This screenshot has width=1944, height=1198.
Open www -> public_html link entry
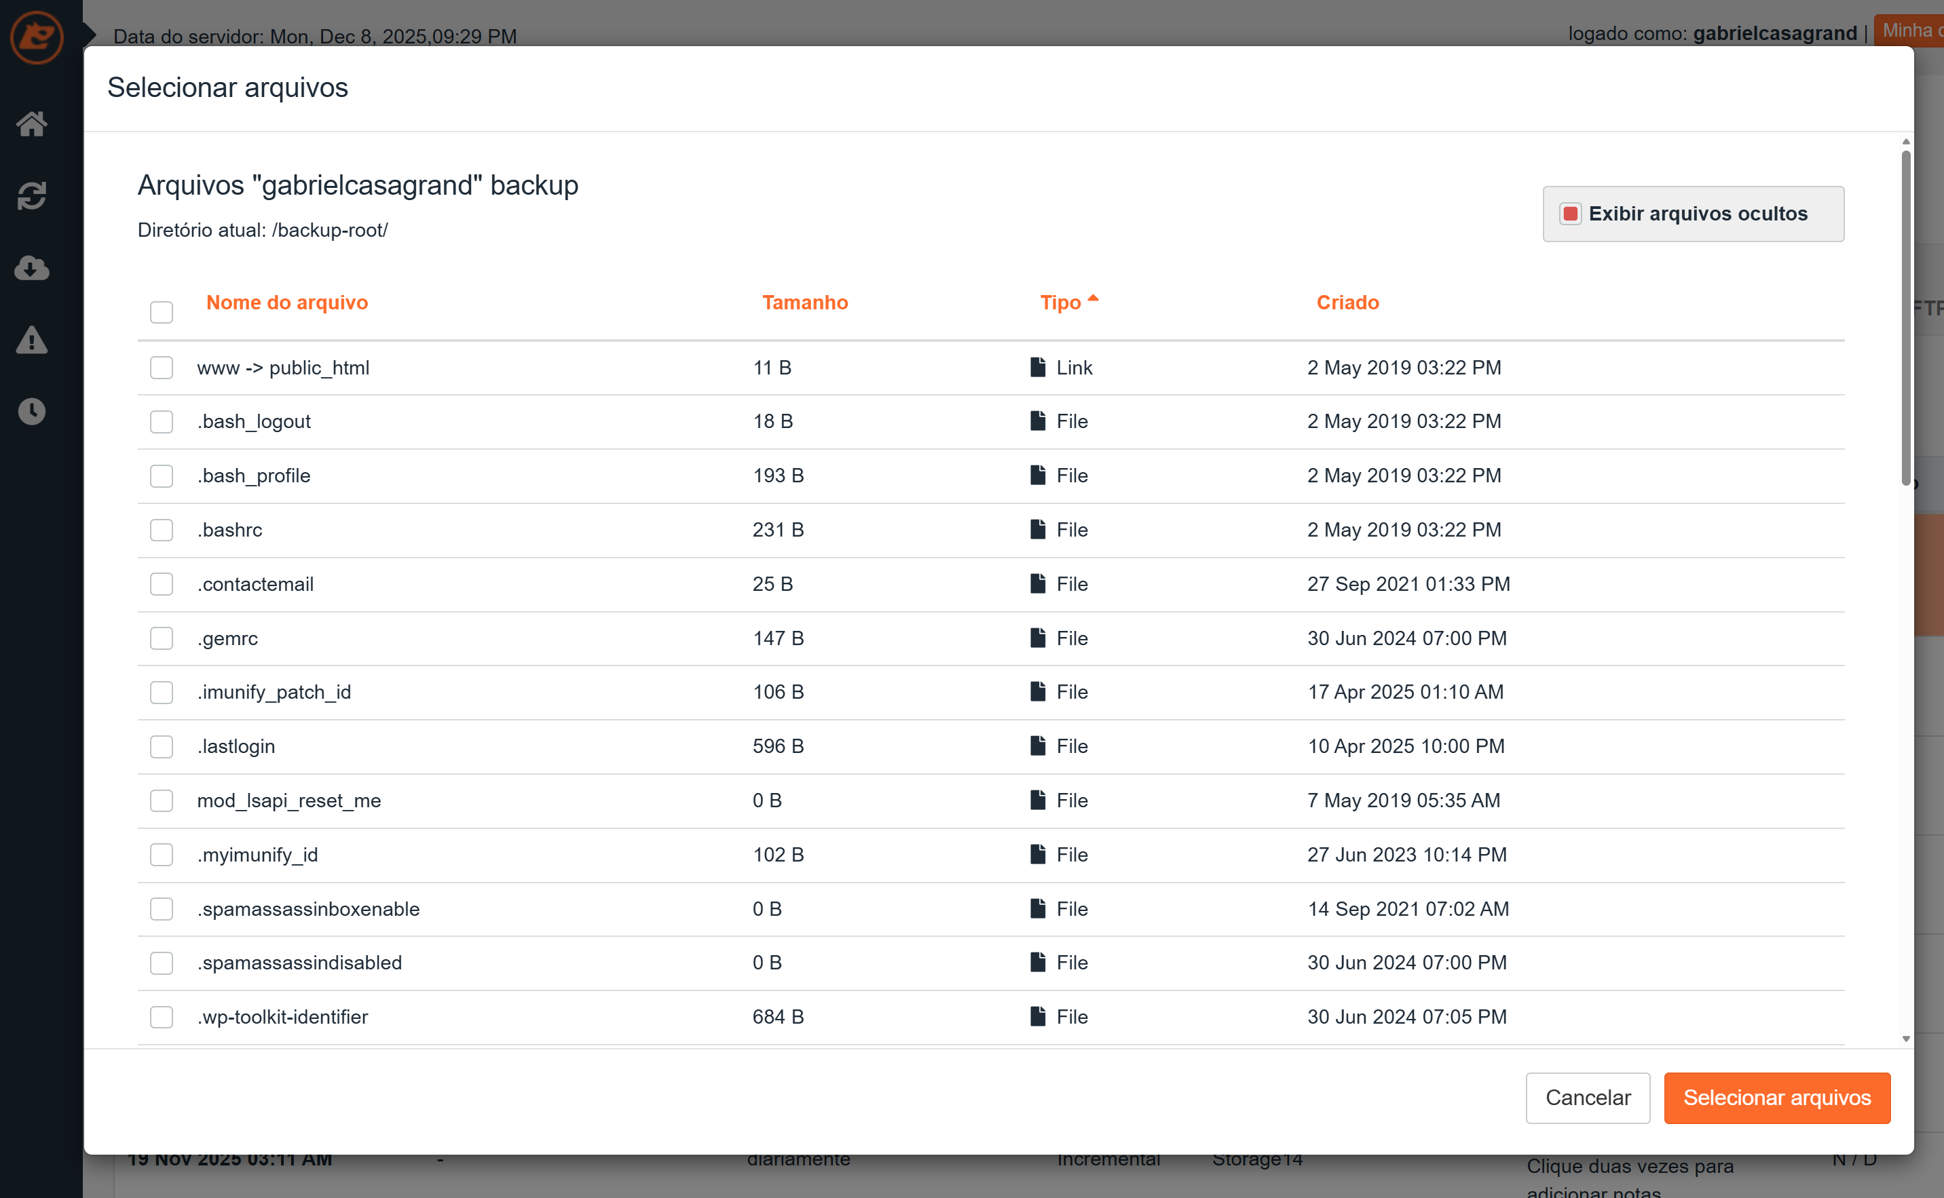click(283, 368)
